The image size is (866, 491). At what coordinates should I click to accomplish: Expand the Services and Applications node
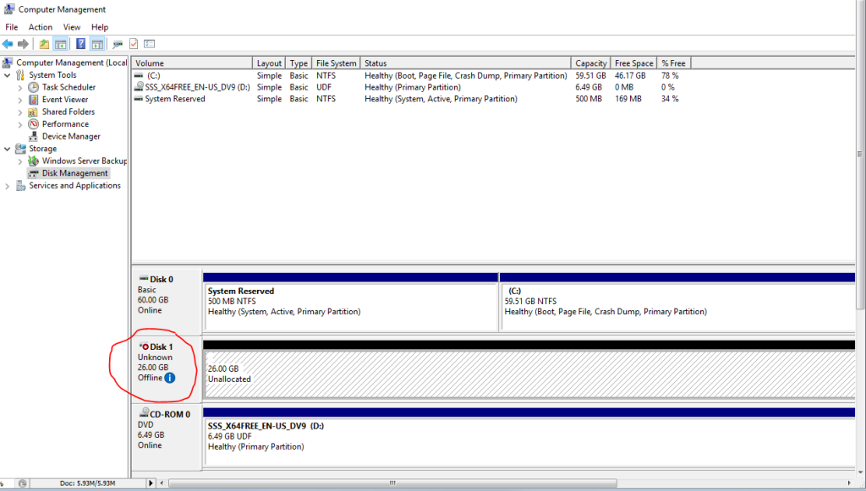tap(8, 186)
